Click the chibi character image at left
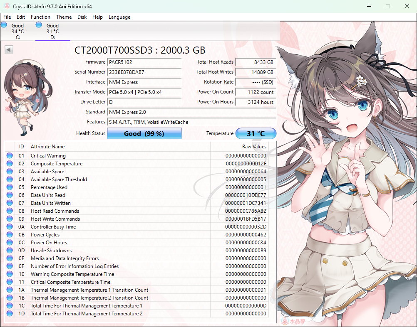 (28, 98)
